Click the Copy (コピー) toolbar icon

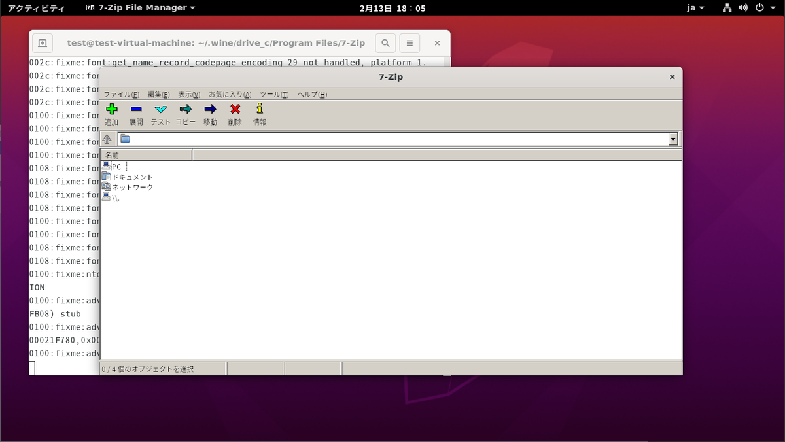[186, 109]
